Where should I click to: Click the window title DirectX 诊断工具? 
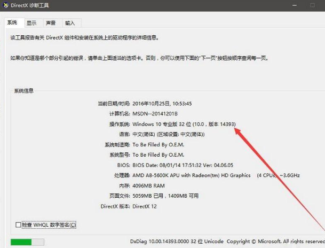pyautogui.click(x=30, y=5)
